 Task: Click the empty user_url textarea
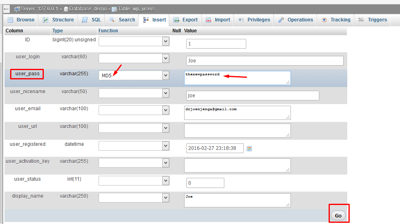[x=237, y=130]
